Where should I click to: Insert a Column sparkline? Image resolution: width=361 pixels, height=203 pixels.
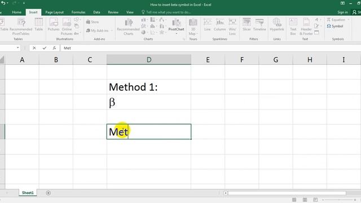click(x=219, y=24)
